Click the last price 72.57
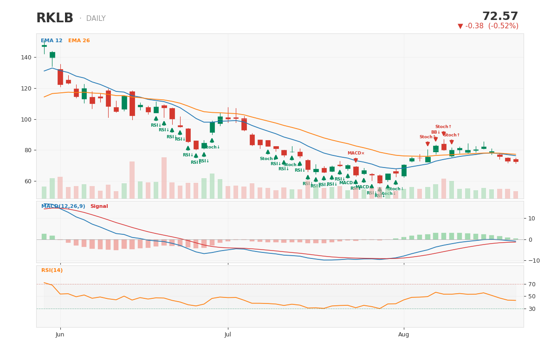557x348 pixels. pos(500,17)
